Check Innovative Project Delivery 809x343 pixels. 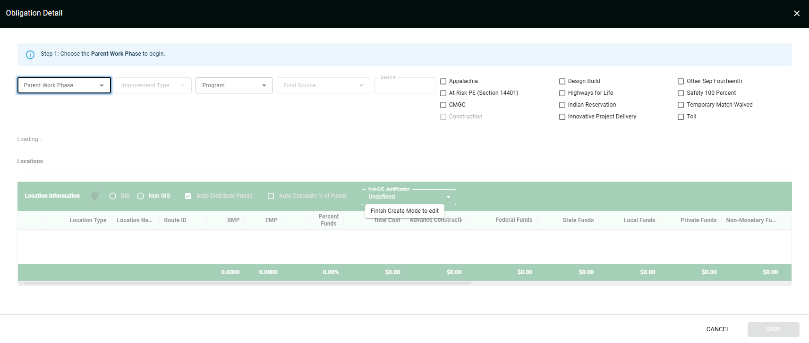click(562, 117)
